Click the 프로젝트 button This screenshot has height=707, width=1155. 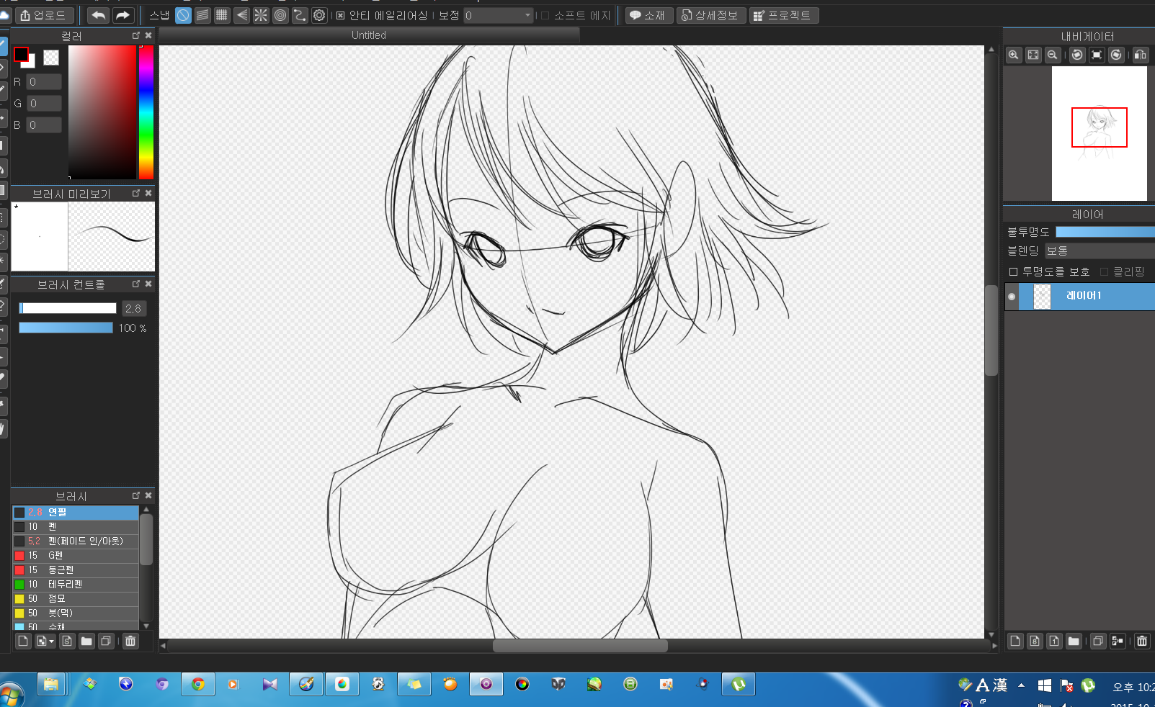click(x=784, y=15)
